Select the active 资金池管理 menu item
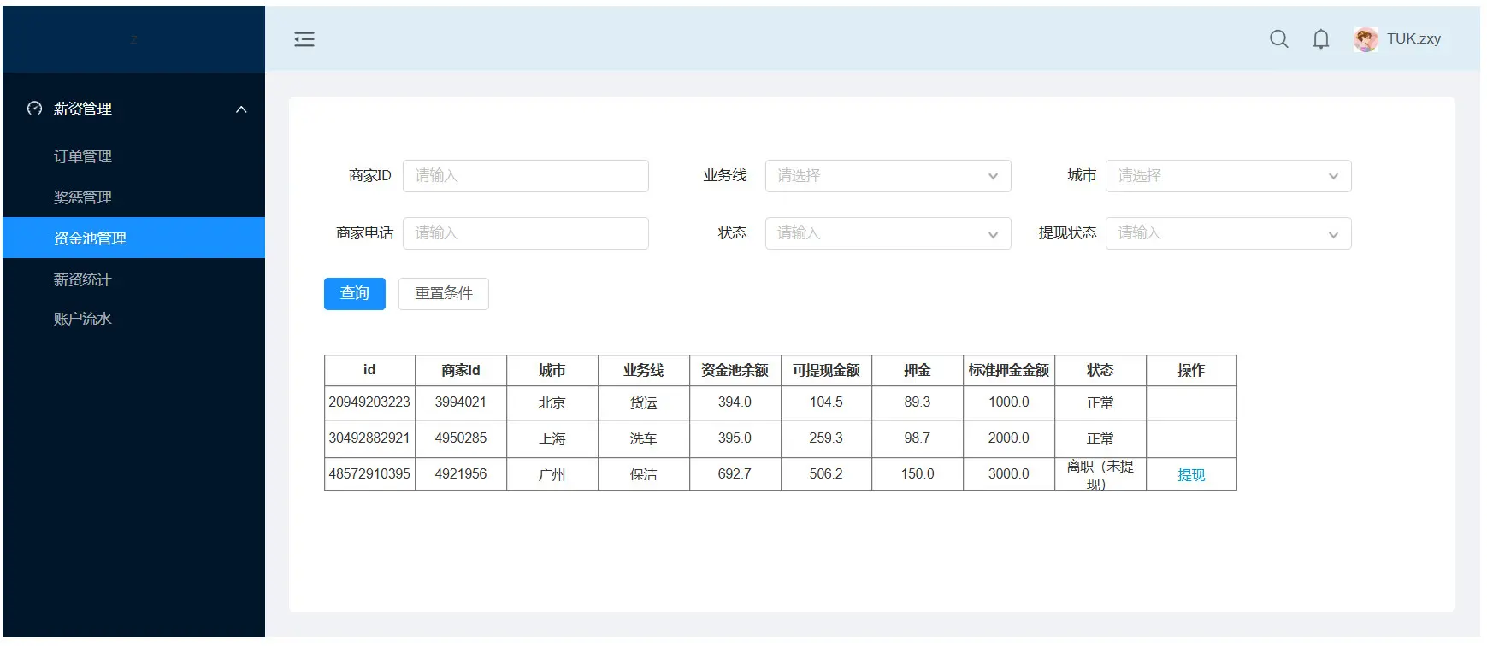Viewport: 1487px width, 646px height. 90,238
